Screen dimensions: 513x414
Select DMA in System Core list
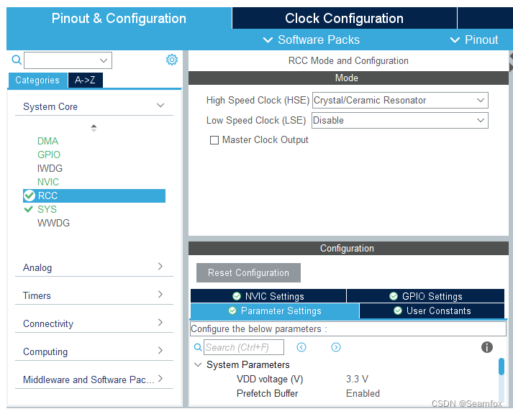pos(47,141)
